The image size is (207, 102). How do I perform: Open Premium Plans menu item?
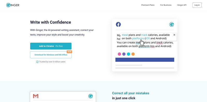[x=148, y=5]
